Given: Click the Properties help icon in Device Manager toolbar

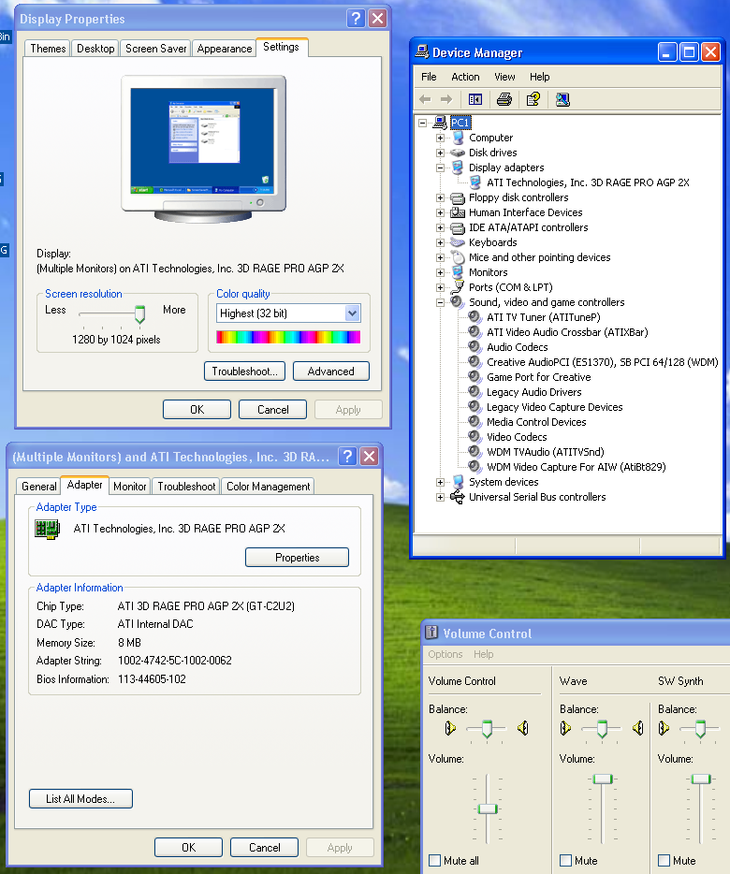Looking at the screenshot, I should click(x=533, y=99).
